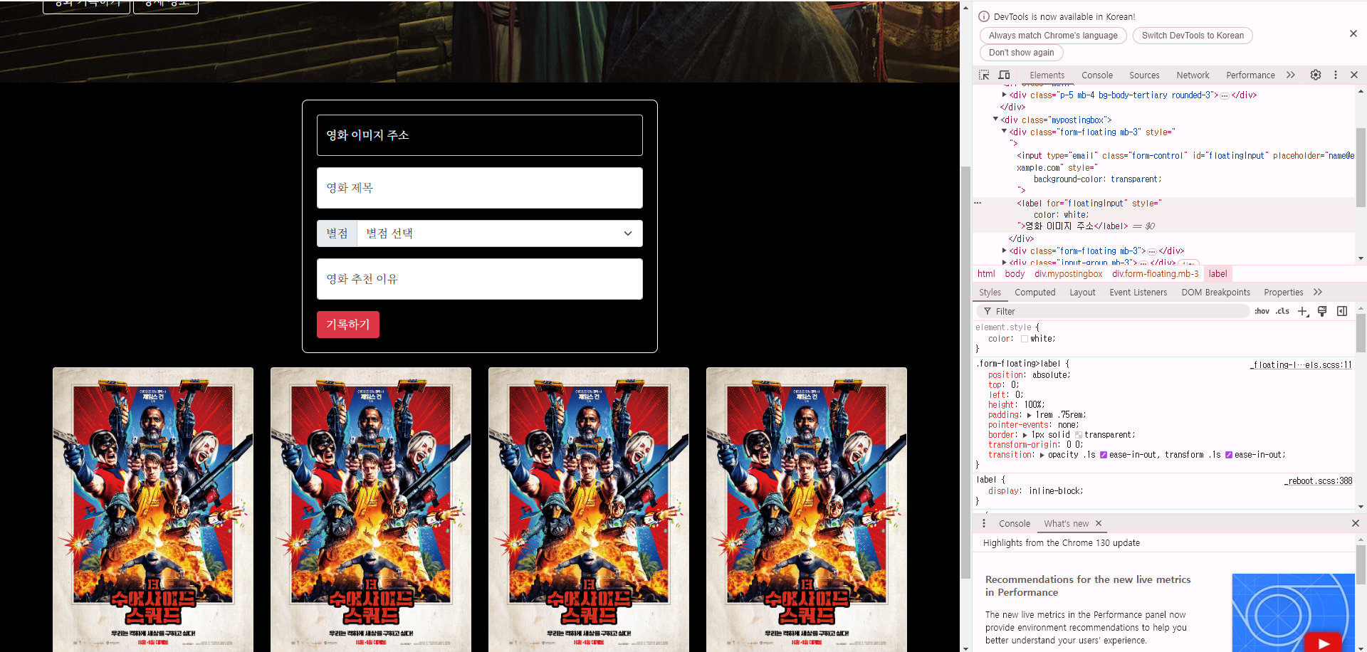1367x652 pixels.
Task: Click Switch DevTools to Korean button
Action: point(1193,36)
